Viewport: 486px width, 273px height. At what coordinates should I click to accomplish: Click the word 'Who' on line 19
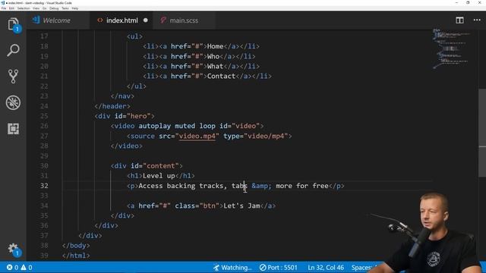[213, 56]
